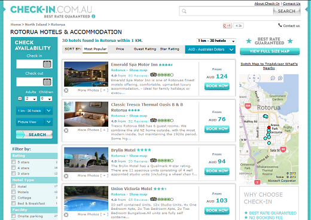Open the Check out calendar icon
311x220 pixels.
point(47,82)
